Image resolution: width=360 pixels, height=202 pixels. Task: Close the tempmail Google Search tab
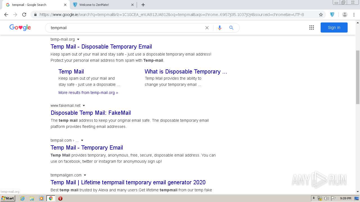click(65, 5)
